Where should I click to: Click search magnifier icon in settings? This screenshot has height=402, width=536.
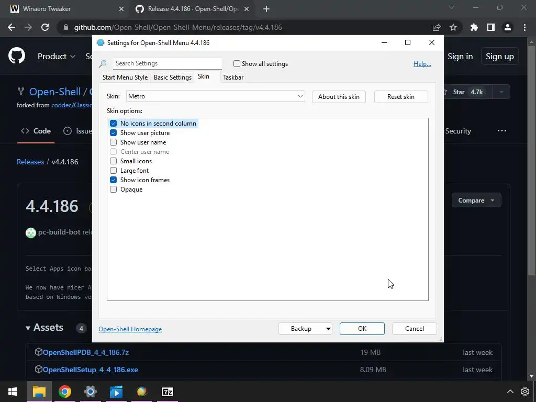[x=103, y=63]
